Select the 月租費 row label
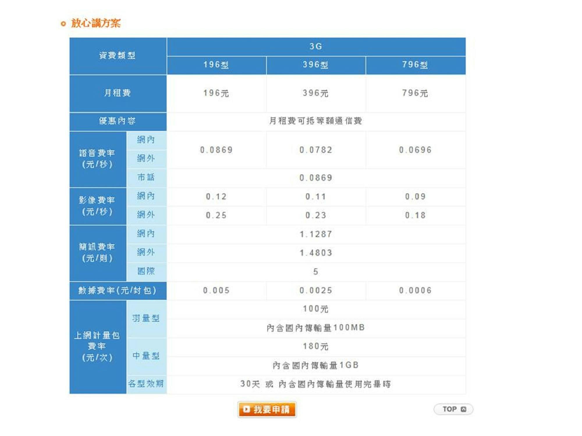Image resolution: width=582 pixels, height=436 pixels. [x=118, y=93]
